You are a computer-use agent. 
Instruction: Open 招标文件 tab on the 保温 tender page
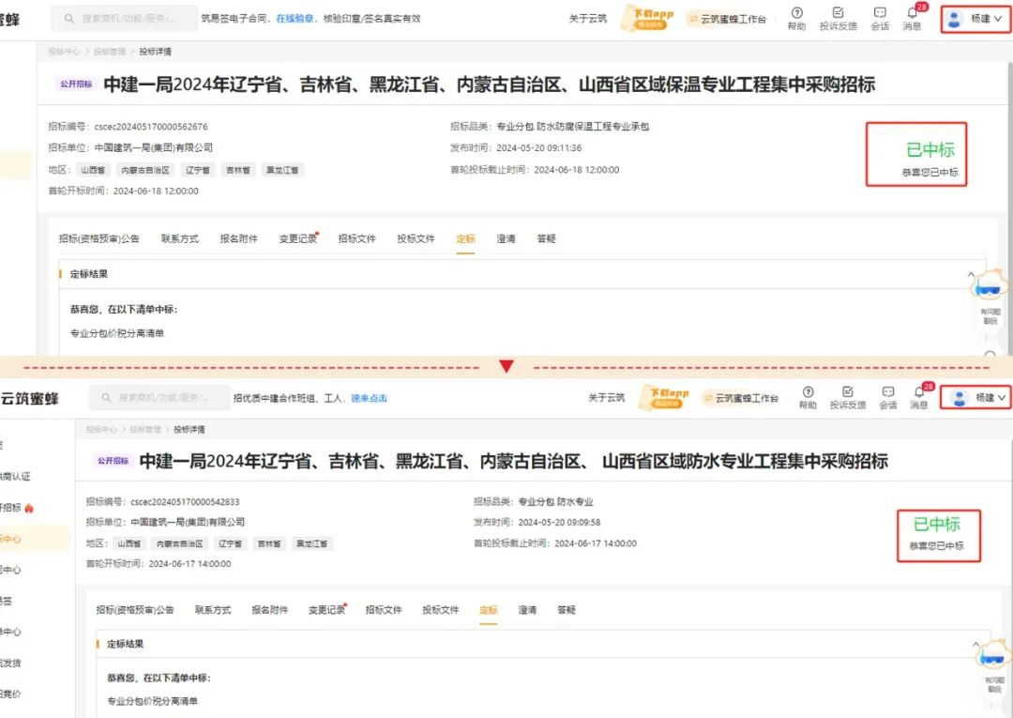(x=357, y=239)
